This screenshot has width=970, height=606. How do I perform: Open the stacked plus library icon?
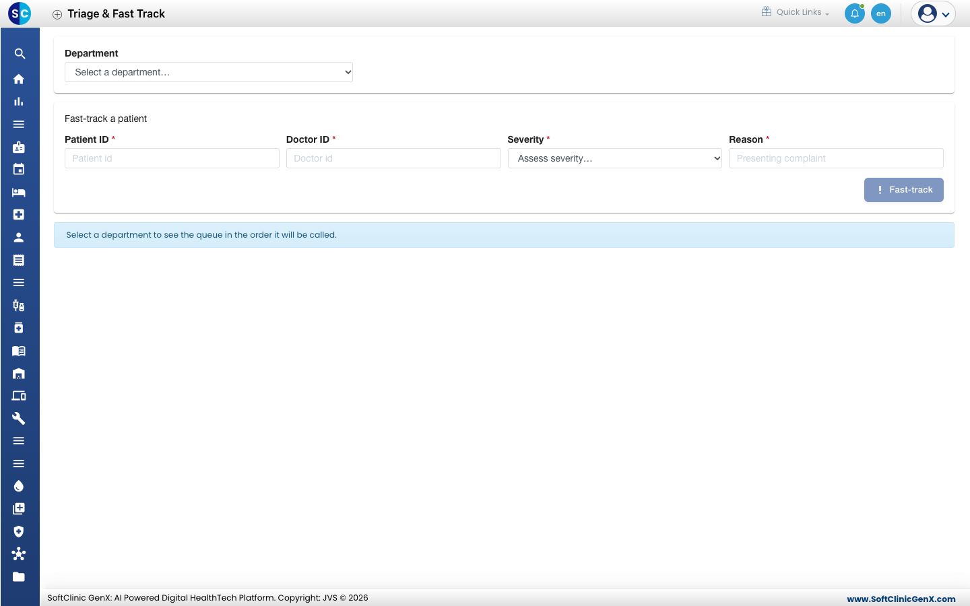point(19,509)
